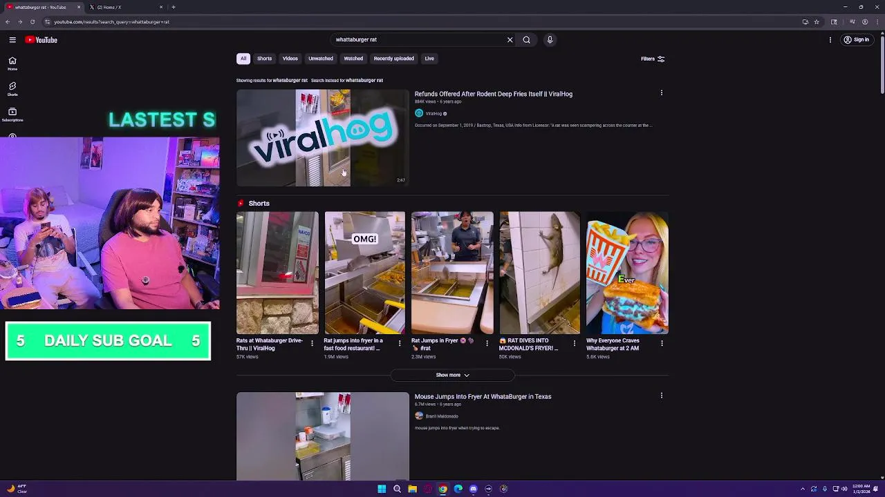Screen dimensions: 885x497
Task: Select the Live filter chip
Action: point(429,59)
